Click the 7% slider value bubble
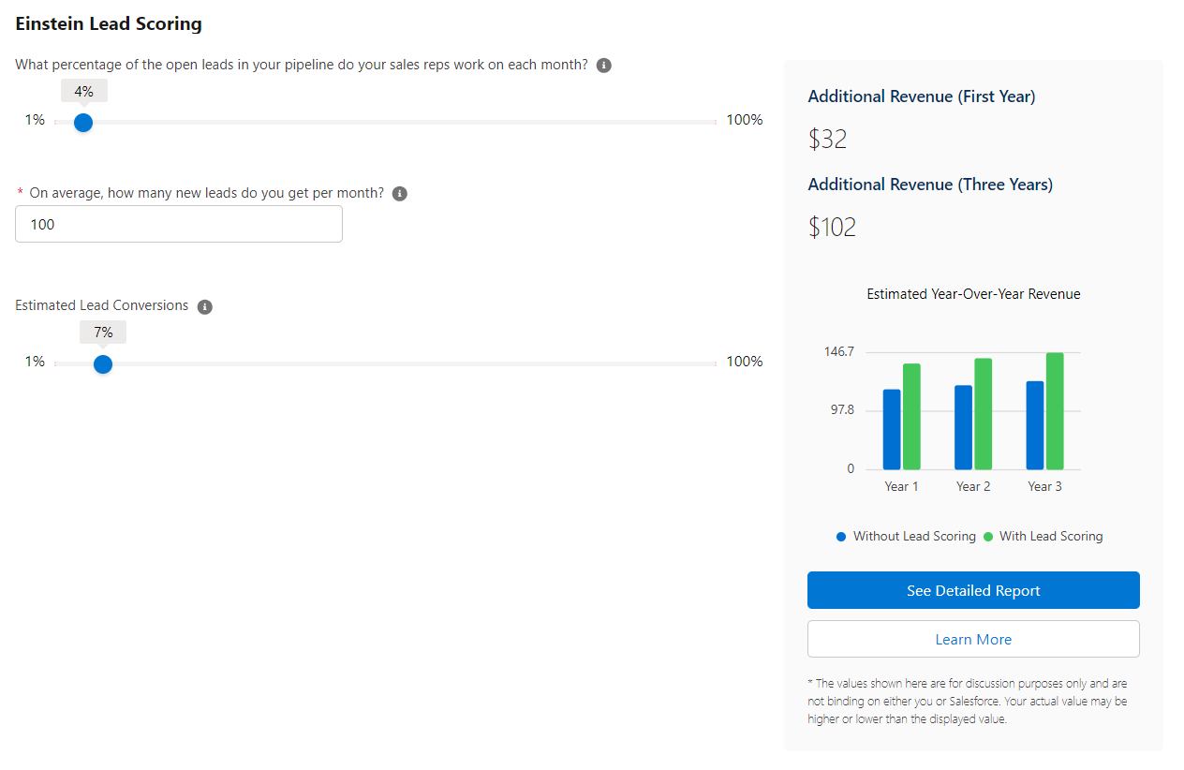The height and width of the screenshot is (770, 1184). (103, 333)
